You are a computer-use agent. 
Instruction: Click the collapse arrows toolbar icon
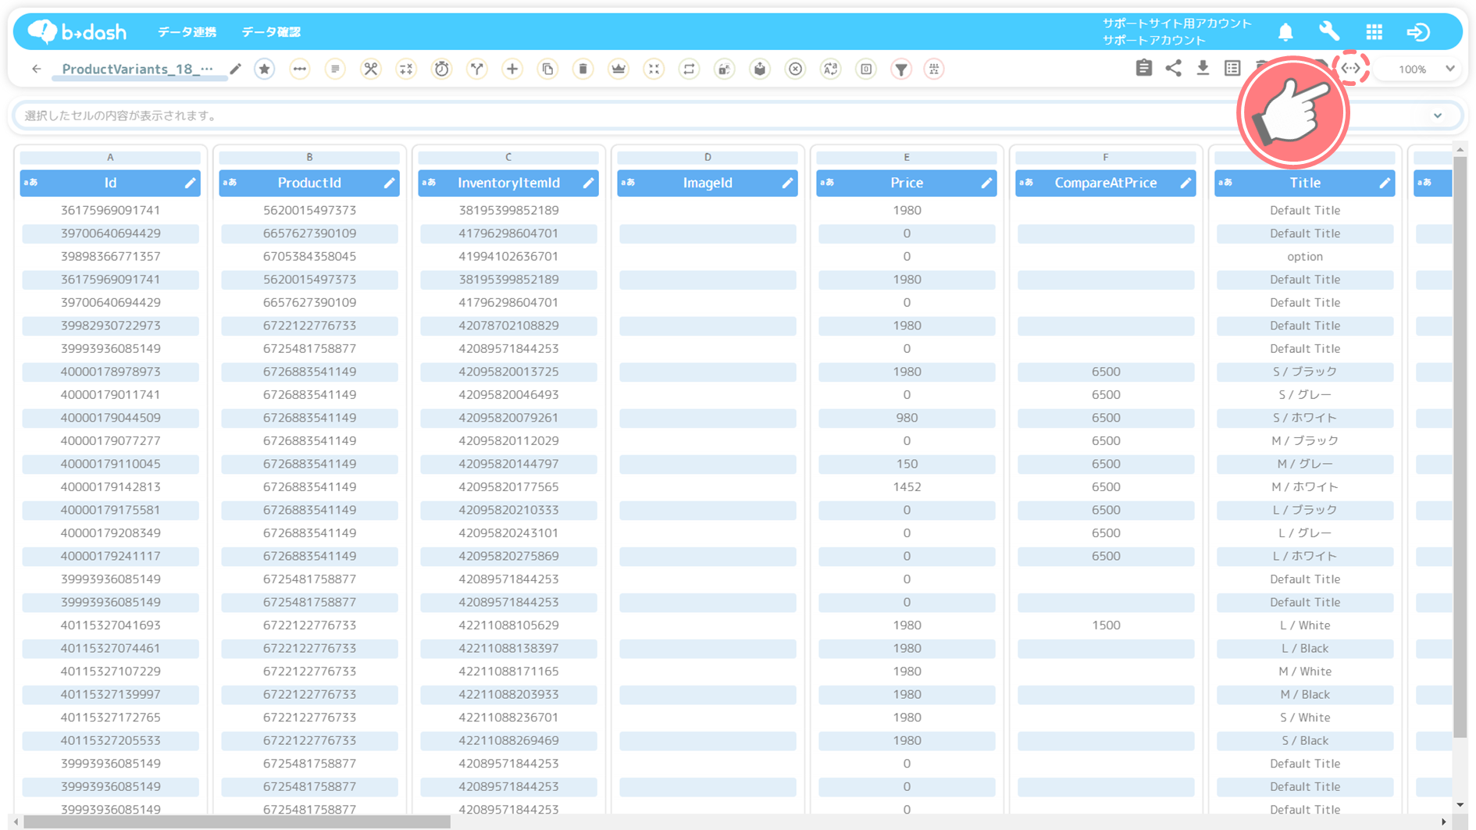coord(654,69)
